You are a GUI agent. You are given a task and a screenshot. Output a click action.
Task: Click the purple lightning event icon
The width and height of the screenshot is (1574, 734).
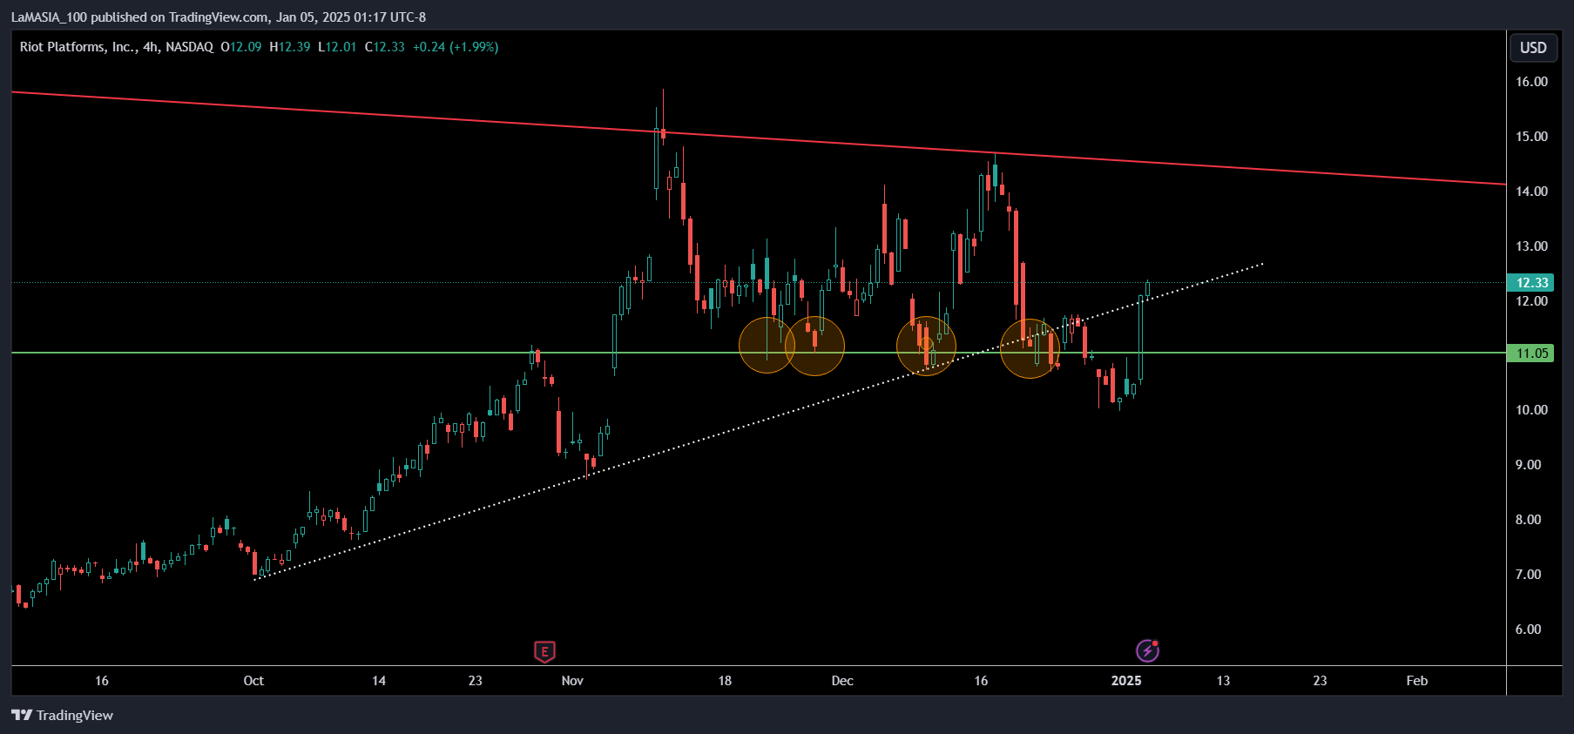click(1147, 650)
